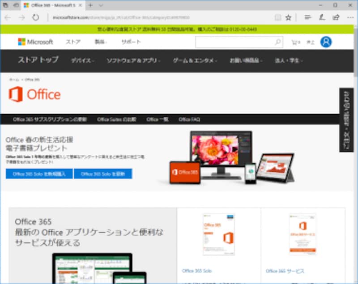The height and width of the screenshot is (284, 358).
Task: Expand お買い得品 menu
Action: (x=246, y=60)
